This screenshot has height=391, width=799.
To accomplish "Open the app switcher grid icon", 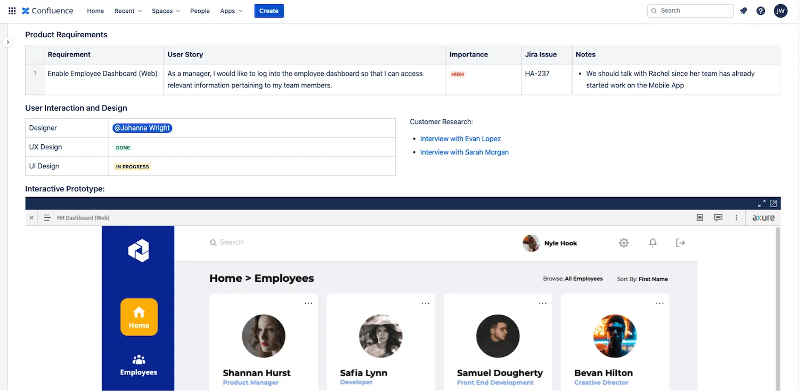I will click(x=12, y=11).
